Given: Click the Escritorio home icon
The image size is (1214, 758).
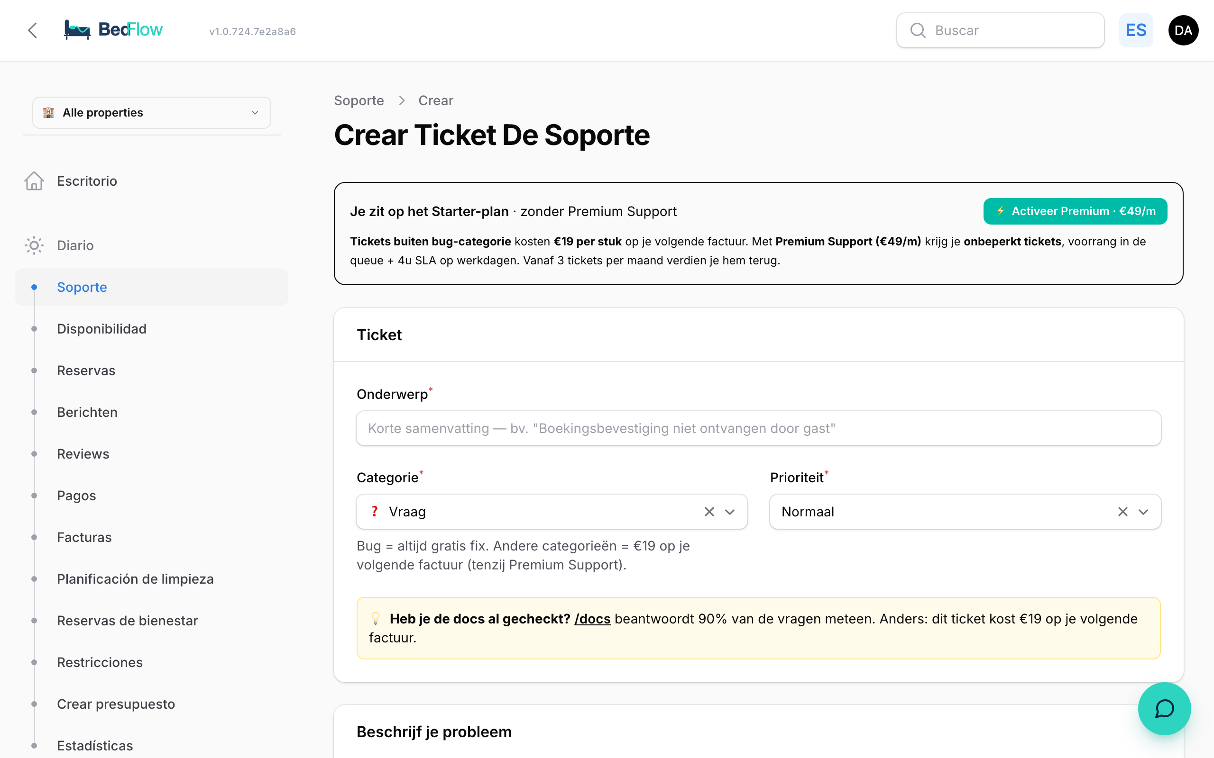Looking at the screenshot, I should pyautogui.click(x=34, y=181).
